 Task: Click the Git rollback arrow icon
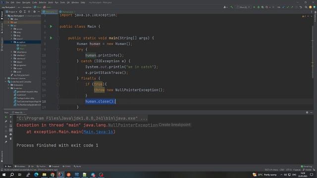(x=301, y=7)
